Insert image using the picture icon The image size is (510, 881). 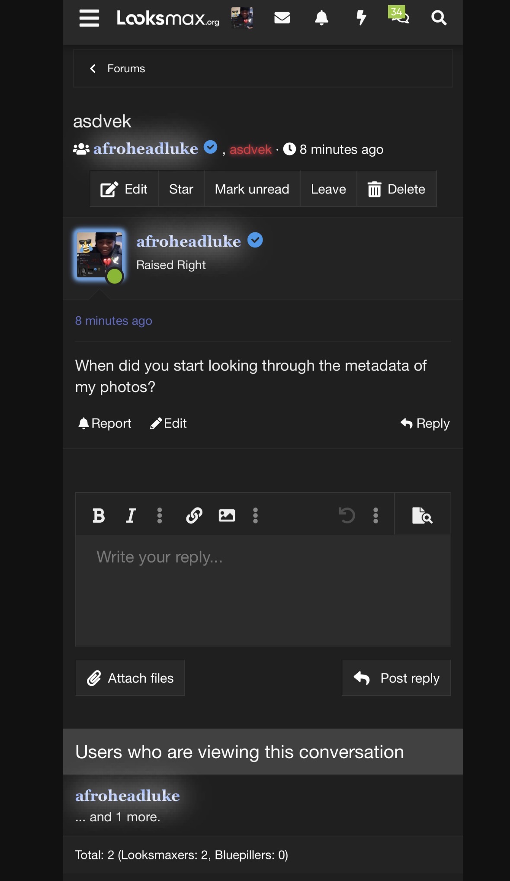[x=227, y=515]
